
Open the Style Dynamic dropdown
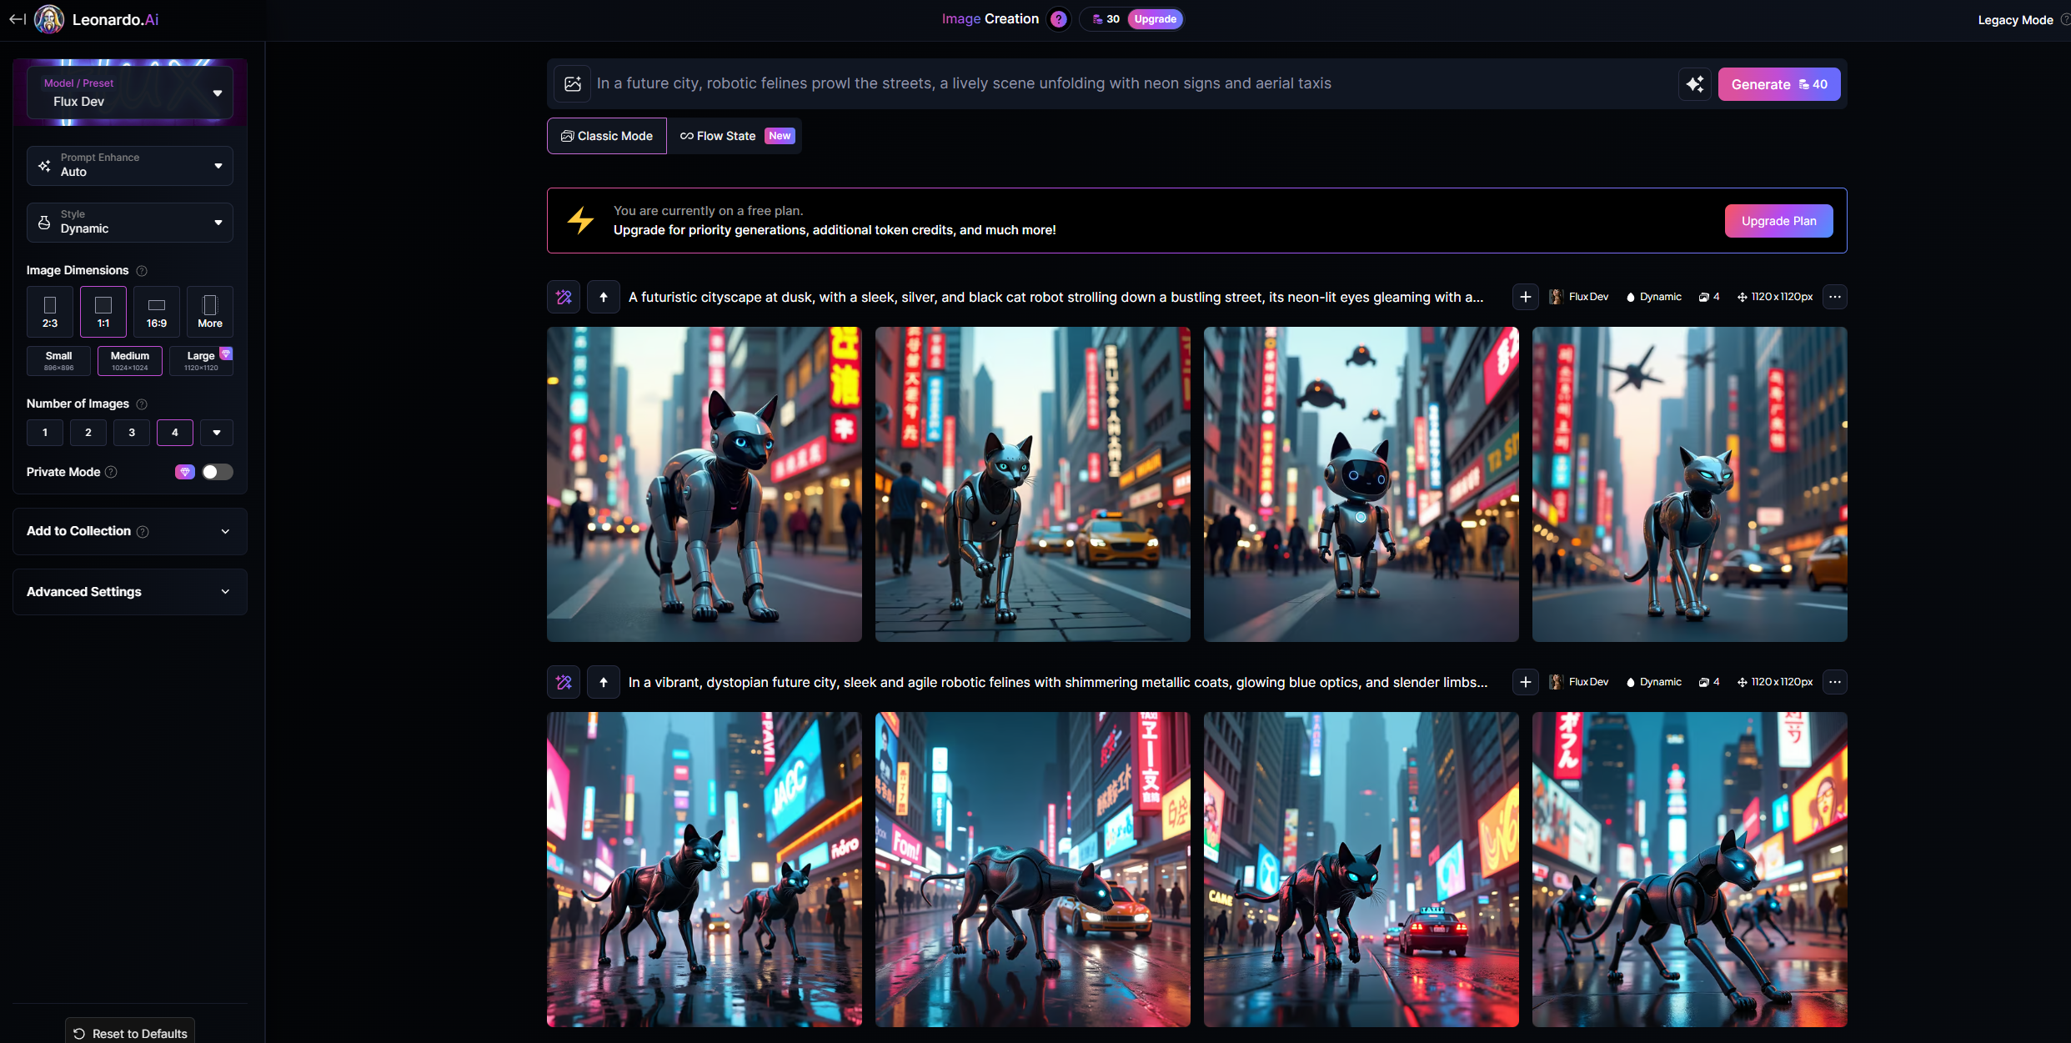pos(130,222)
